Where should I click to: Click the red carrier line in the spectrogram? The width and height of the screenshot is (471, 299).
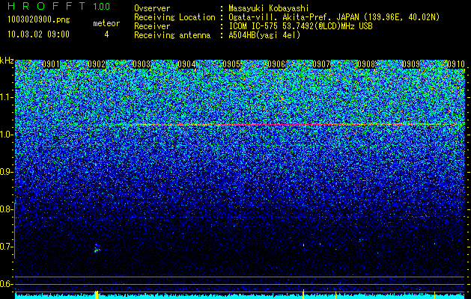click(240, 124)
